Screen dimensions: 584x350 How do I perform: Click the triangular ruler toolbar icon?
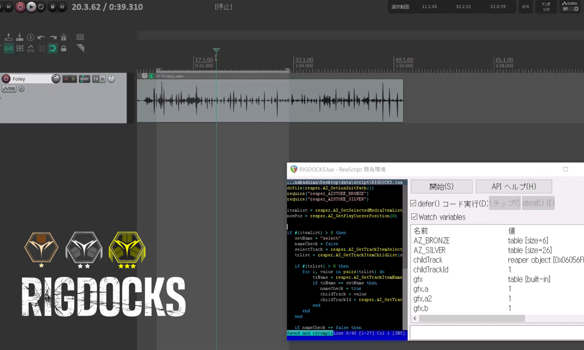click(x=80, y=48)
